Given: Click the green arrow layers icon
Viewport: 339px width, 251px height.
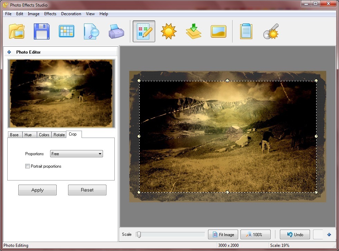Looking at the screenshot, I should tap(193, 31).
